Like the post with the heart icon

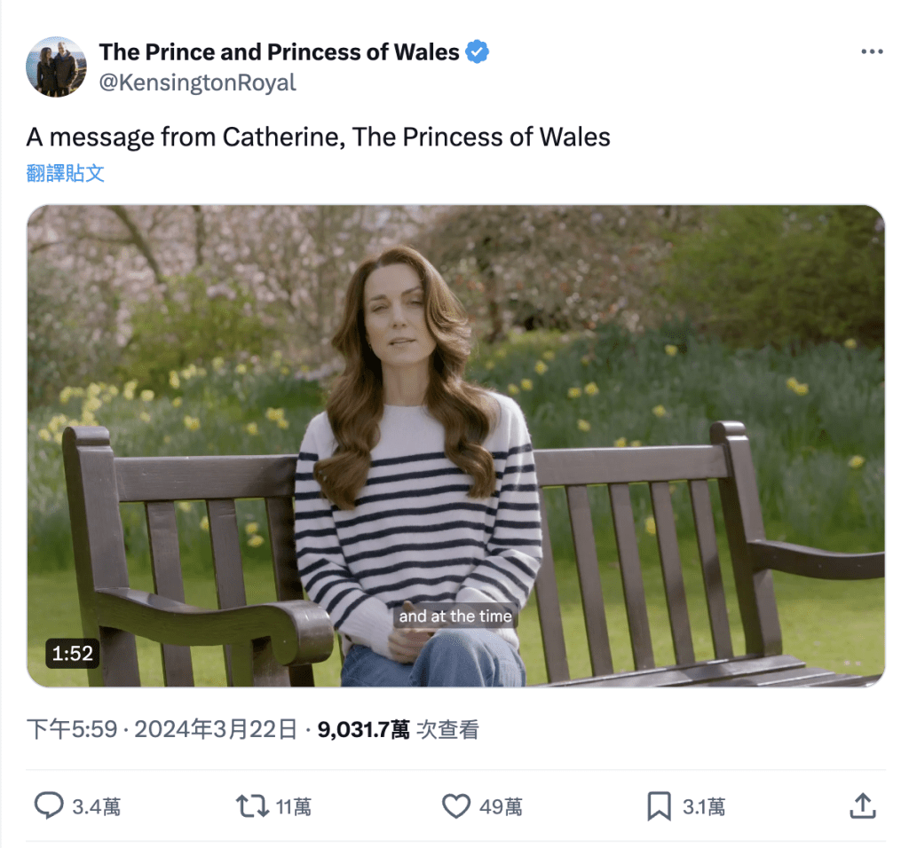(455, 805)
